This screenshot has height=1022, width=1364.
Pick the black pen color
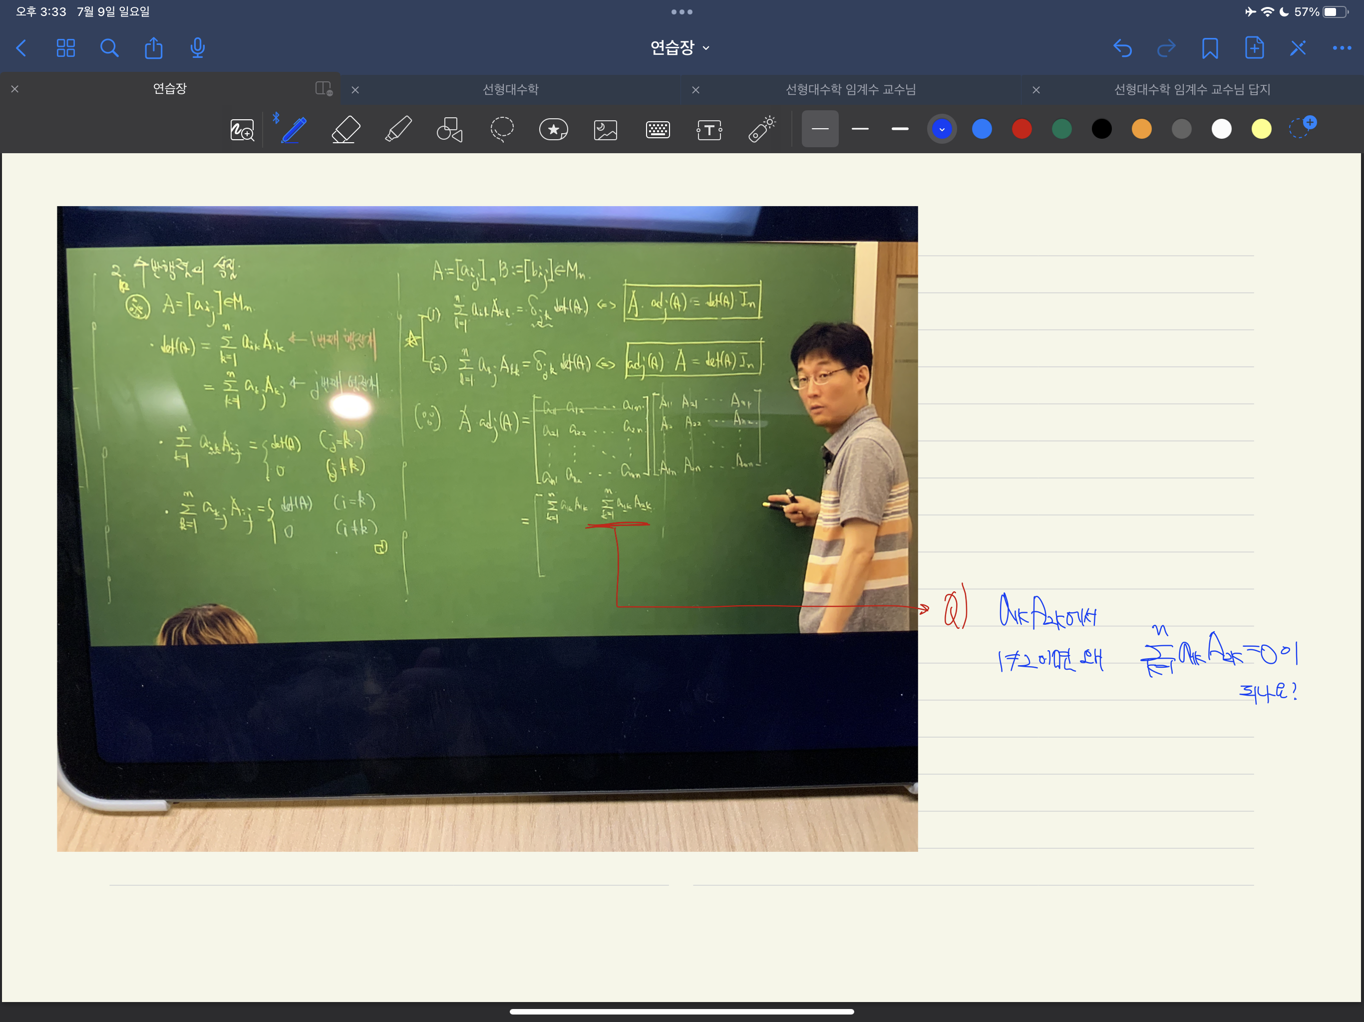coord(1101,129)
